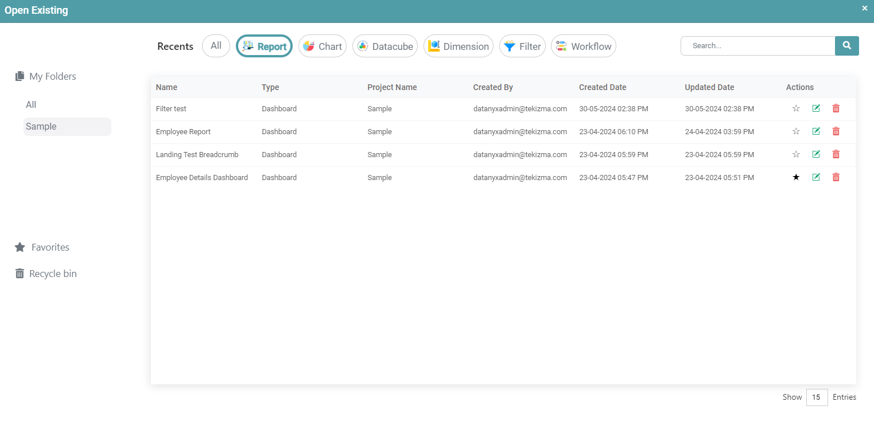Show Dimension items only

[x=458, y=46]
